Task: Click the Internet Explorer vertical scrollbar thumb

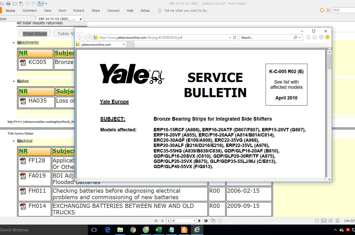Action: coord(329,62)
